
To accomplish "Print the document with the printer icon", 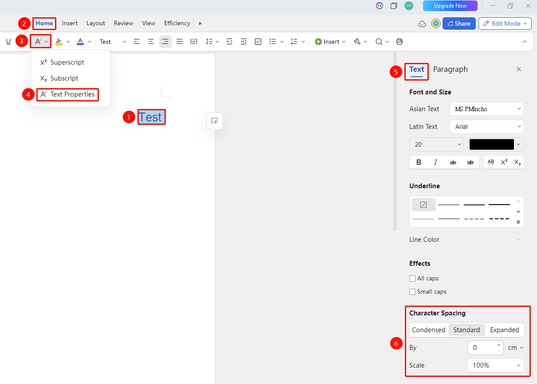I will (x=400, y=42).
